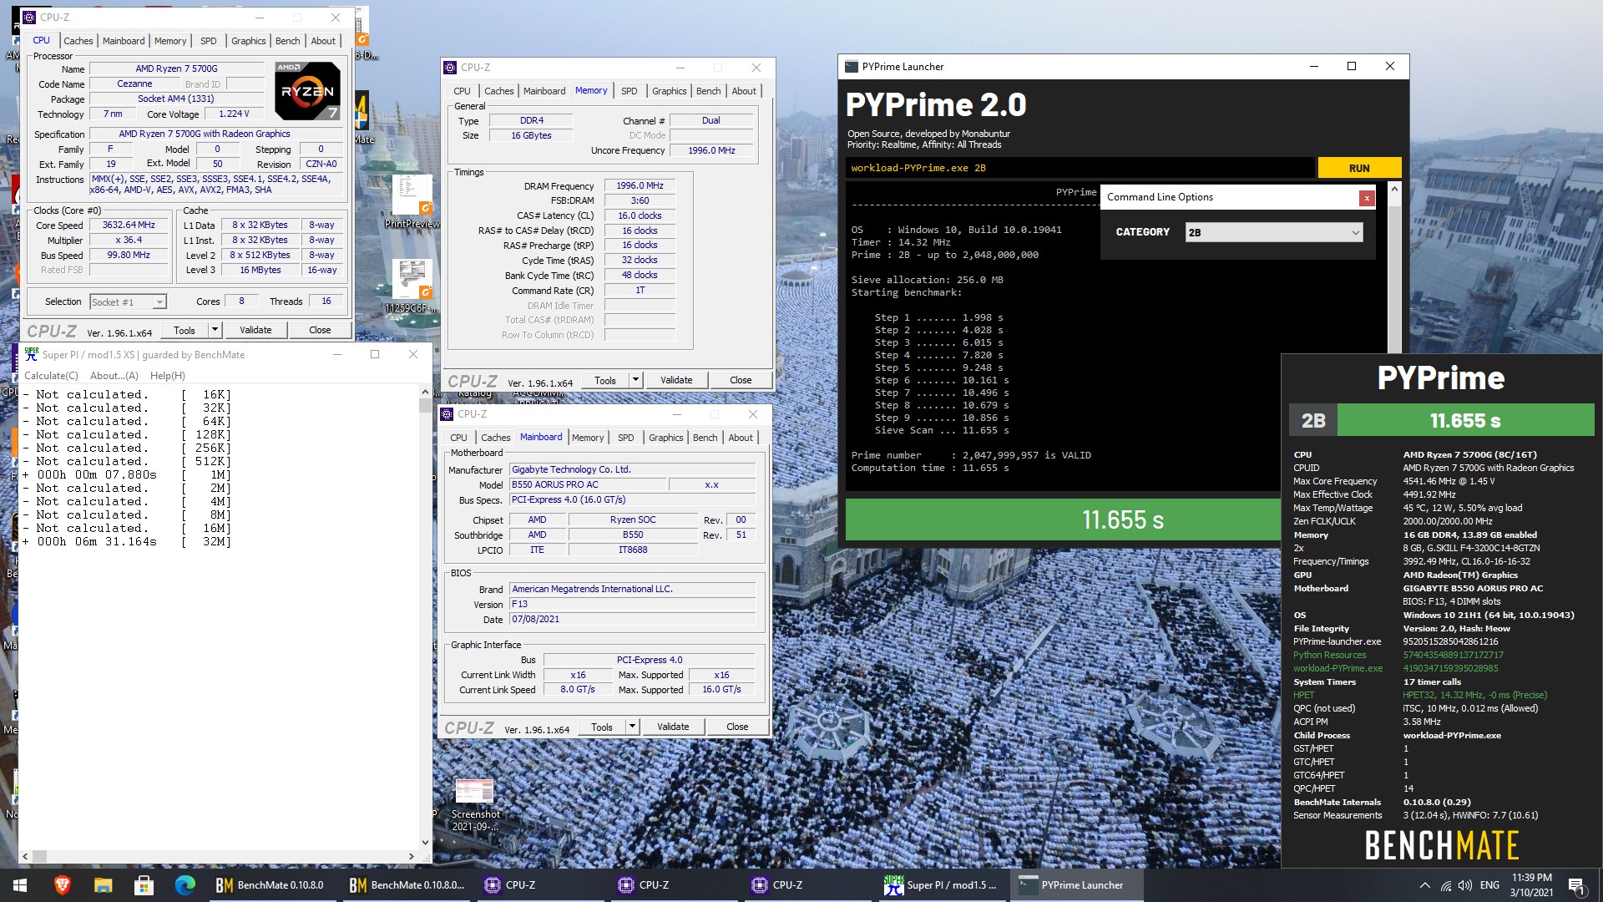This screenshot has width=1603, height=902.
Task: Click Ryzen 7 logo in CPU-Z
Action: coord(308,90)
